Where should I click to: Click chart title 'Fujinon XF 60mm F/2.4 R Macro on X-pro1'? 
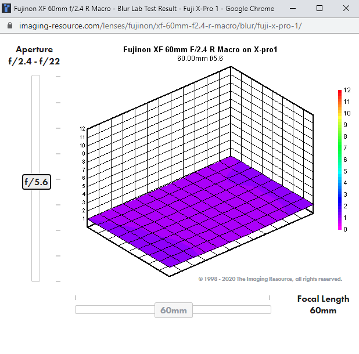[x=200, y=49]
